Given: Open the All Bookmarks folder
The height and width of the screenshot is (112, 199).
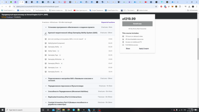Looking at the screenshot, I should (192, 10).
